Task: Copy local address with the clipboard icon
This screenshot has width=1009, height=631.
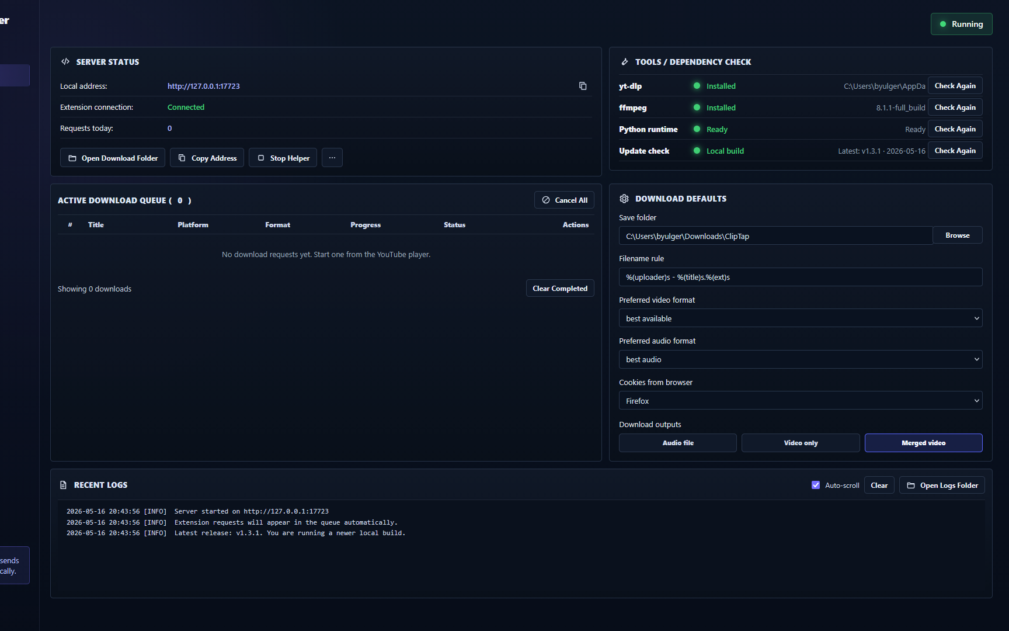Action: coord(582,86)
